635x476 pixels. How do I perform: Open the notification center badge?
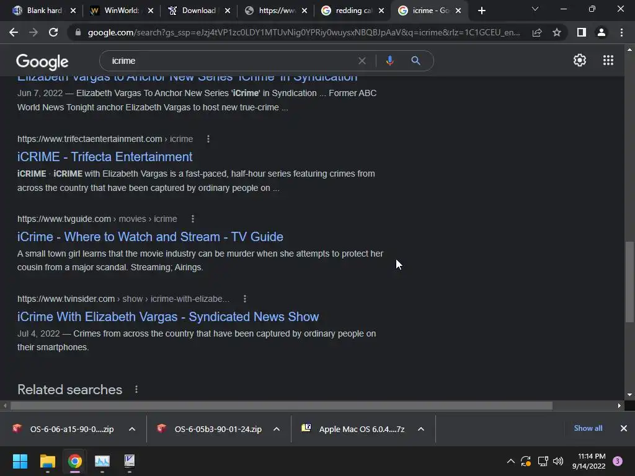[618, 461]
